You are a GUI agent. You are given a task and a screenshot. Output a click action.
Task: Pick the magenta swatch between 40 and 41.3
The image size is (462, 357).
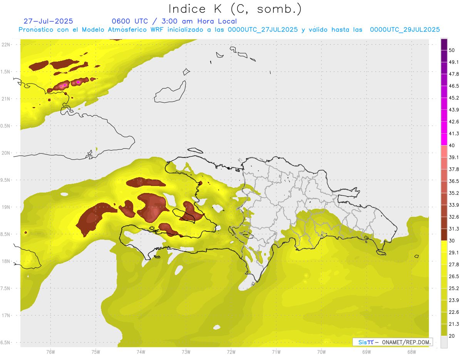pyautogui.click(x=444, y=139)
